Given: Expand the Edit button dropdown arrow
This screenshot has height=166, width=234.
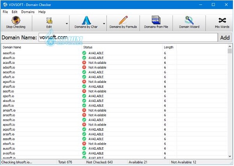Looking at the screenshot, I should pos(67,23).
